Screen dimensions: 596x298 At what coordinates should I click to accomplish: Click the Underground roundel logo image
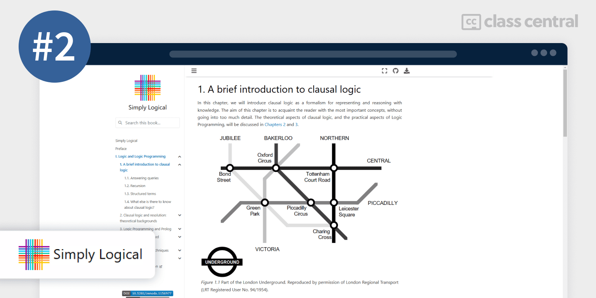click(x=222, y=262)
